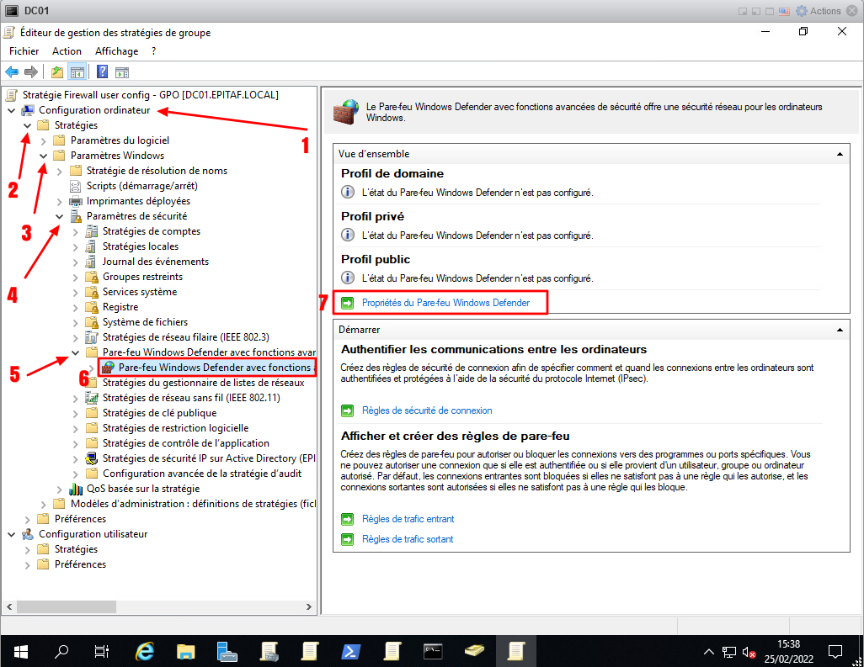Viewport: 864px width, 667px height.
Task: Open Internet Explorer from the taskbar
Action: (x=145, y=651)
